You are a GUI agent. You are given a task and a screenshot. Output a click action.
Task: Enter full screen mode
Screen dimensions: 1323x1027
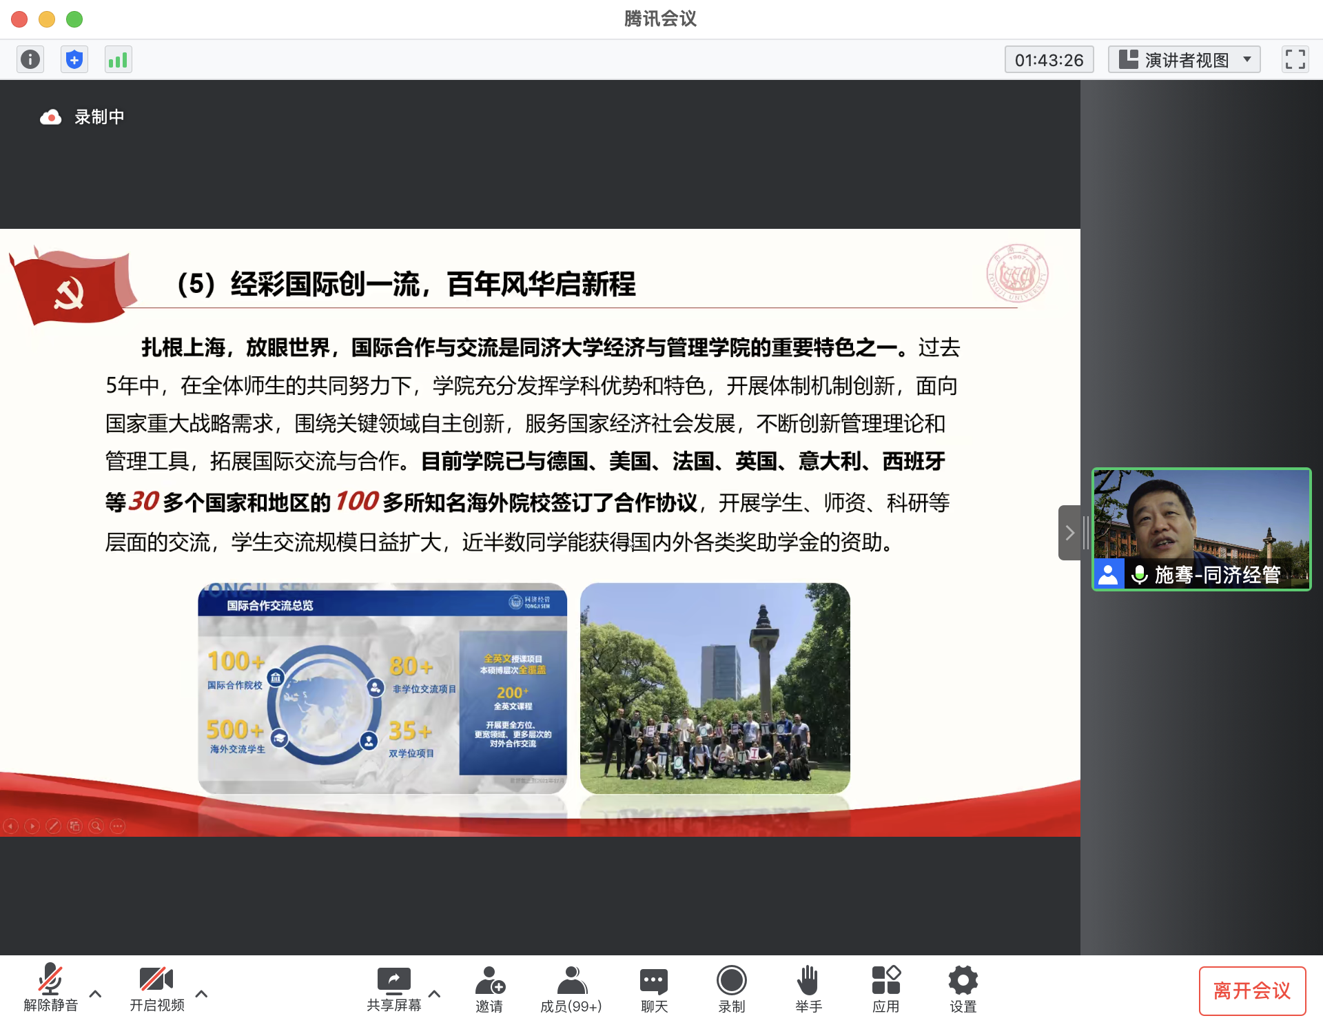(1295, 60)
